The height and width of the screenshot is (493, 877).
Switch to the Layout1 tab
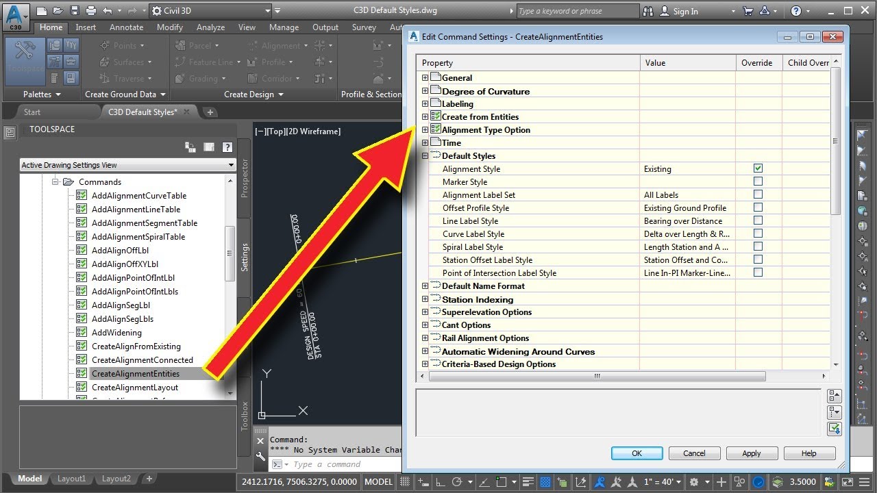pyautogui.click(x=72, y=479)
